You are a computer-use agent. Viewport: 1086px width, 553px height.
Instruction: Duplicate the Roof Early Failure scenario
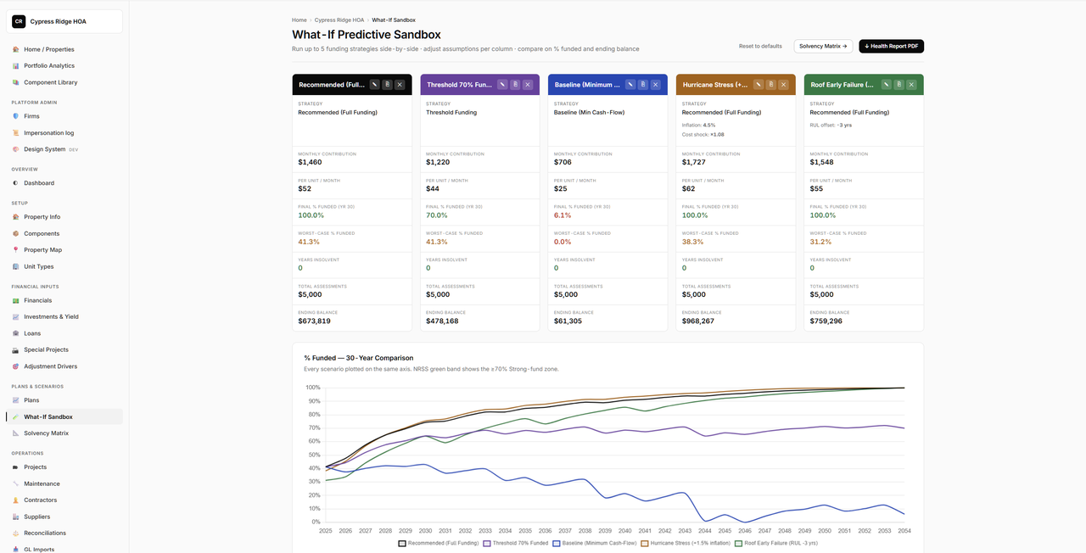[x=898, y=85]
